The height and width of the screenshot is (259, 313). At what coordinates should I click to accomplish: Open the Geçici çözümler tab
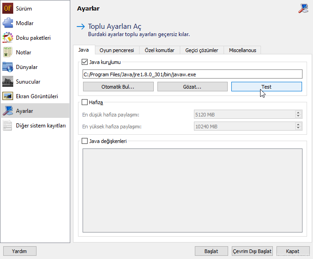[202, 50]
